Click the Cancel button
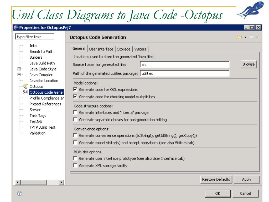This screenshot has height=202, width=269. (x=245, y=194)
